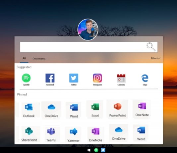Image resolution: width=177 pixels, height=153 pixels.
Task: Expand the Filters dropdown
Action: coord(155,58)
